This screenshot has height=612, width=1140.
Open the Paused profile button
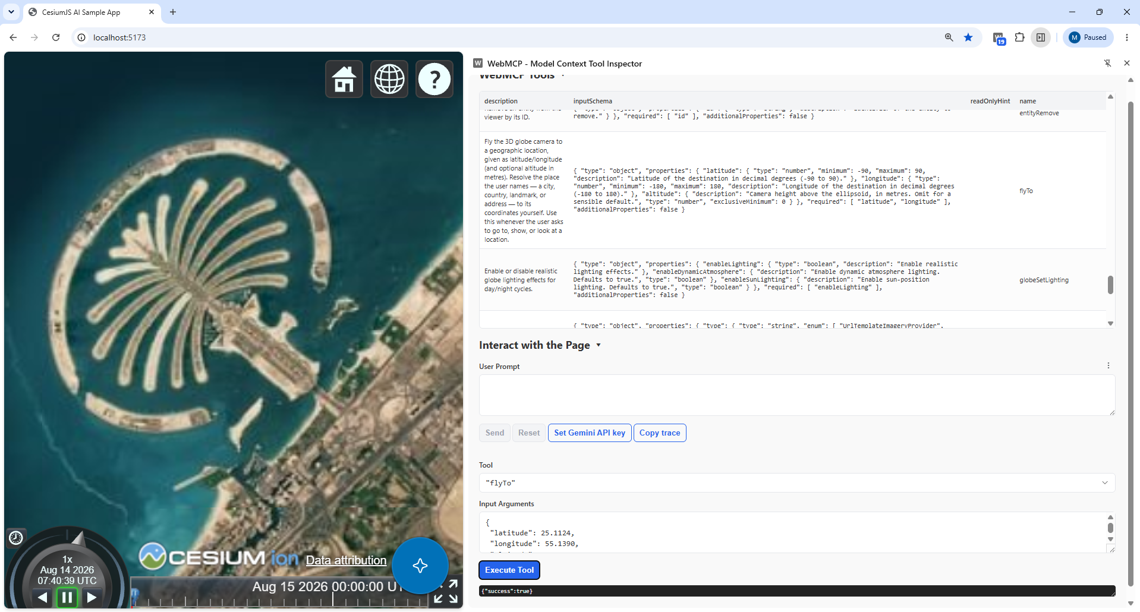1088,37
